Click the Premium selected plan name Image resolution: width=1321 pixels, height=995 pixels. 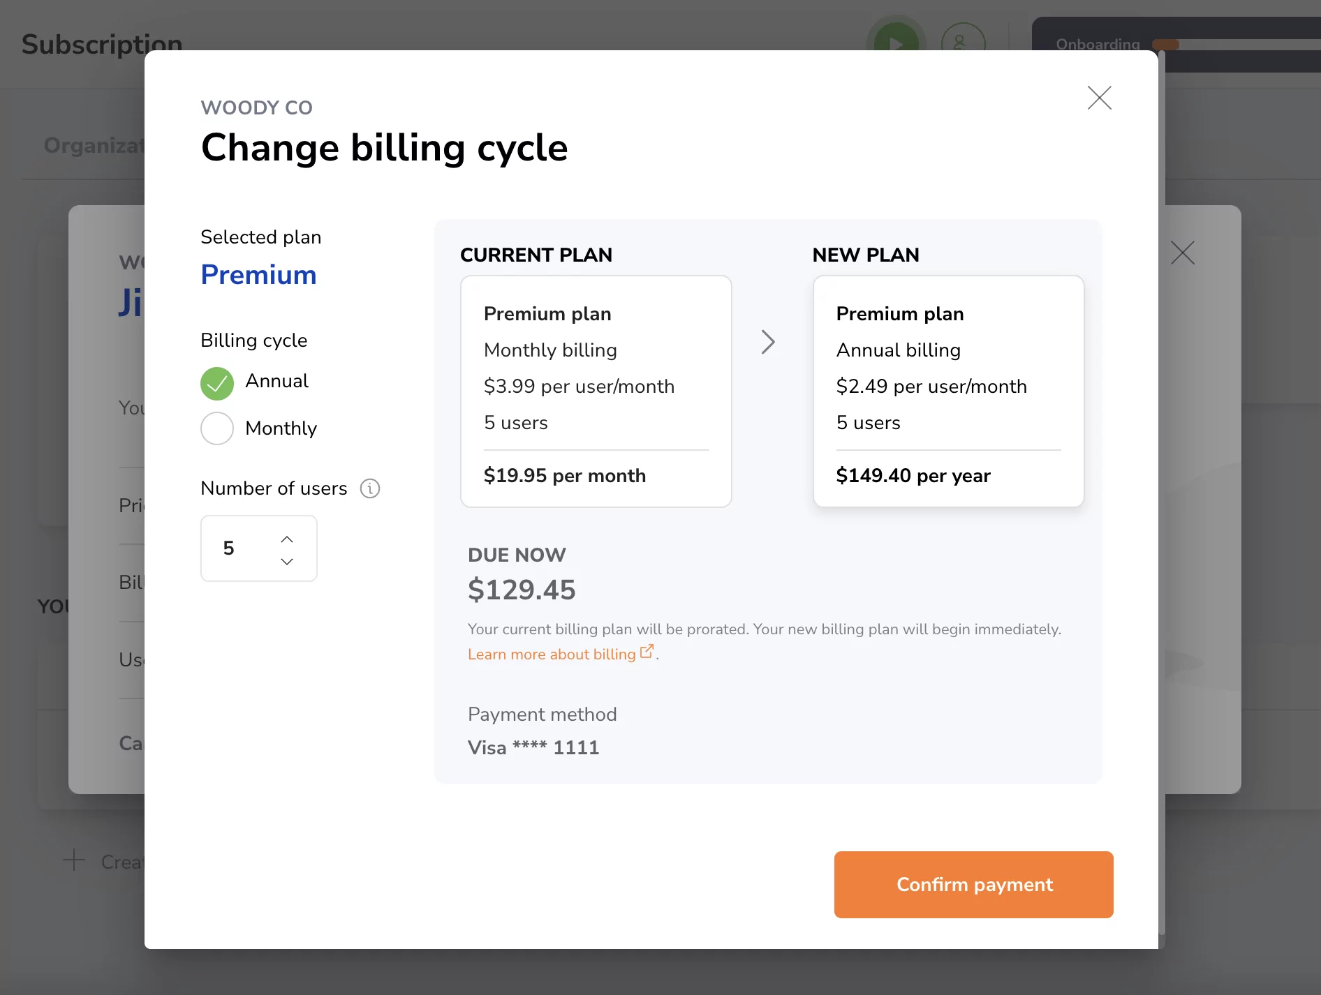(259, 275)
